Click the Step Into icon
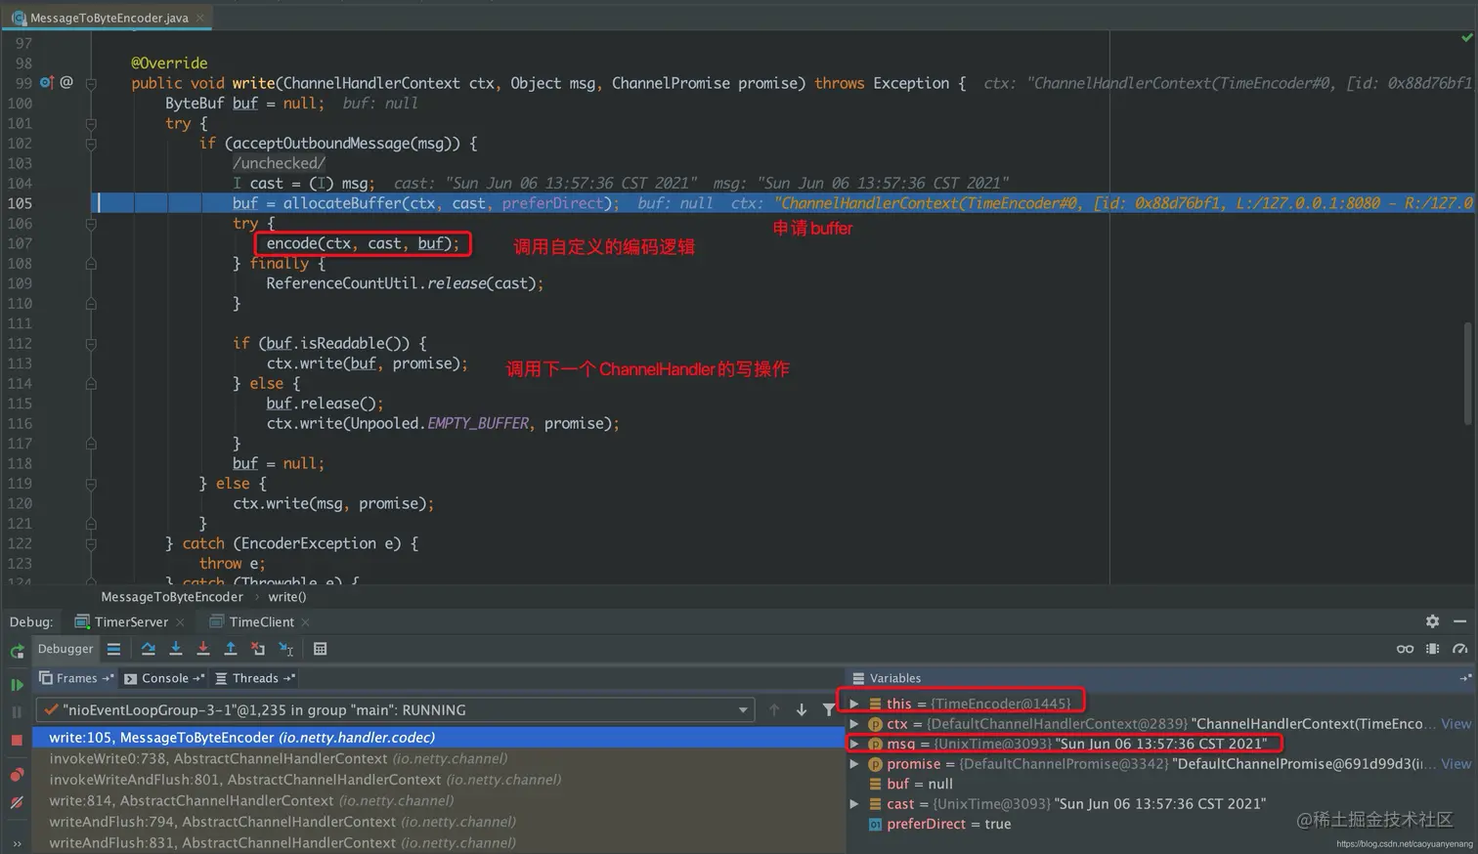Viewport: 1478px width, 854px height. [176, 649]
